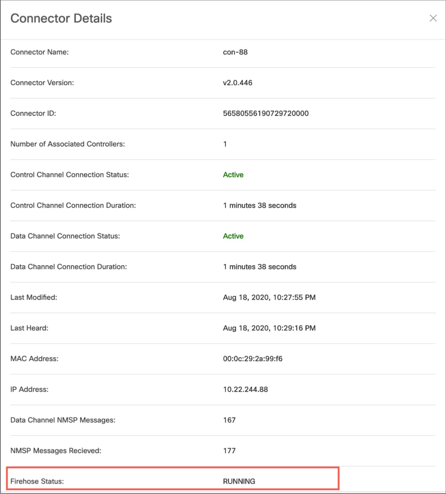Select the Data Channel Connection Duration value

(x=259, y=267)
